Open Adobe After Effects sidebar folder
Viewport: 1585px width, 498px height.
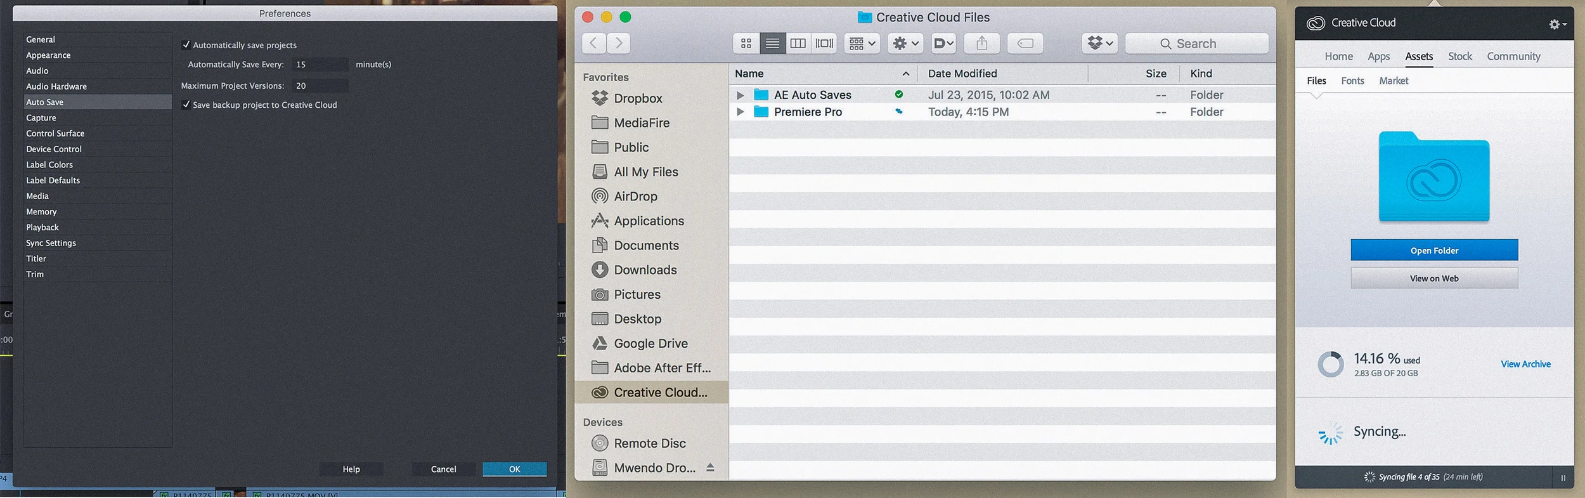click(651, 368)
